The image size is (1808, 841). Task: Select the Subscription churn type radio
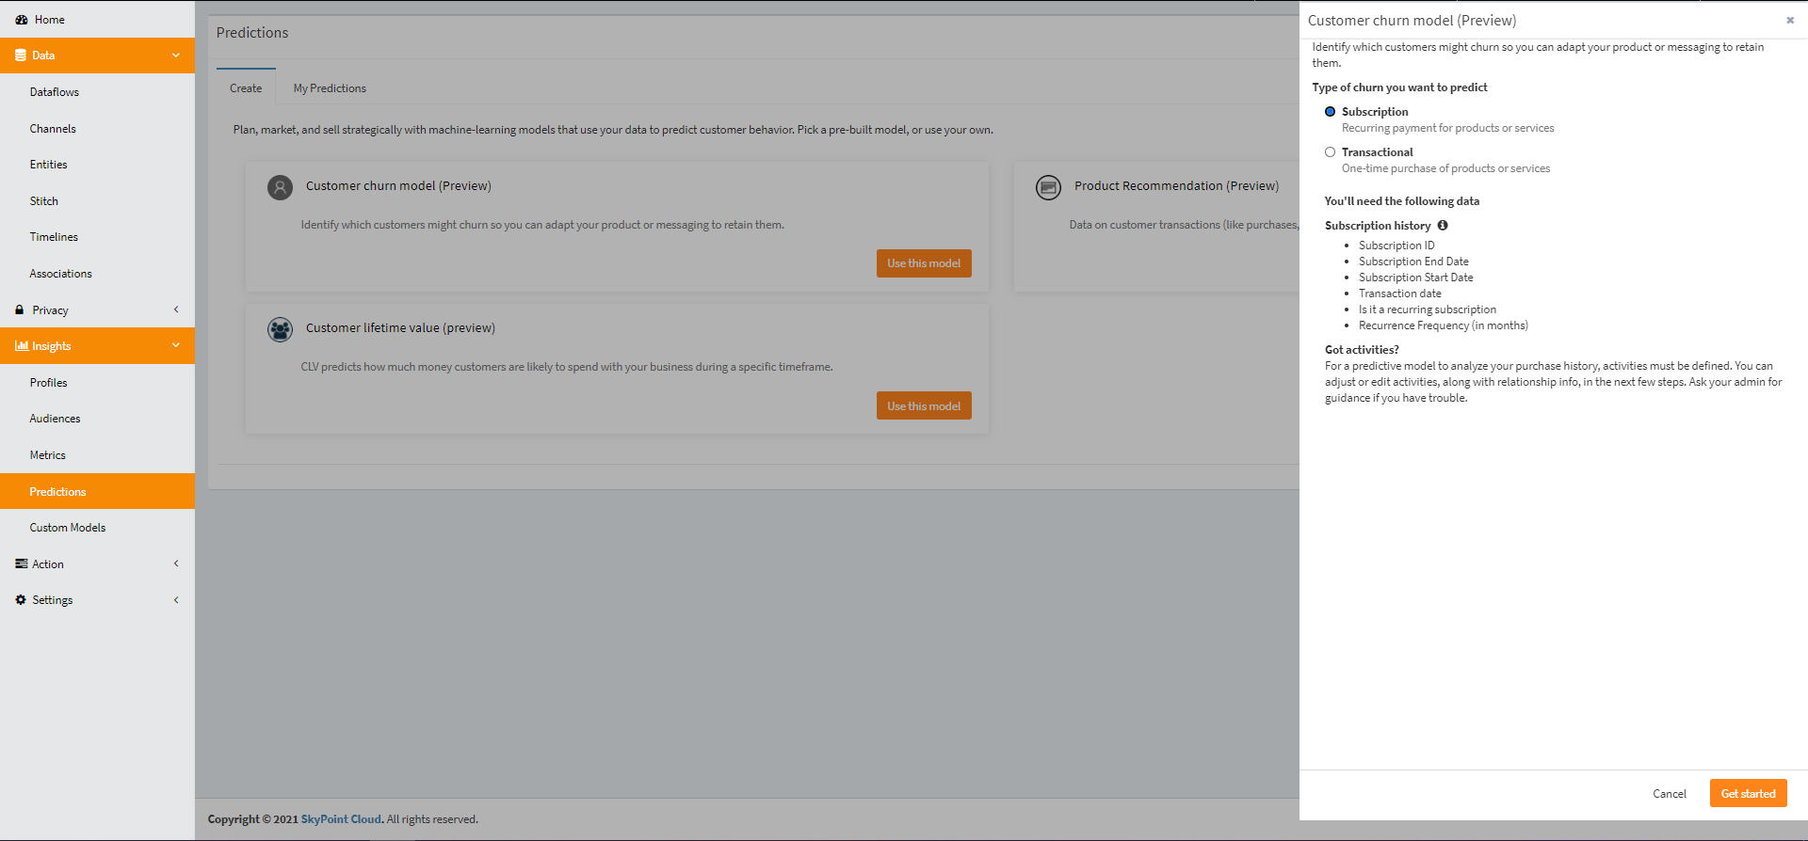1330,112
